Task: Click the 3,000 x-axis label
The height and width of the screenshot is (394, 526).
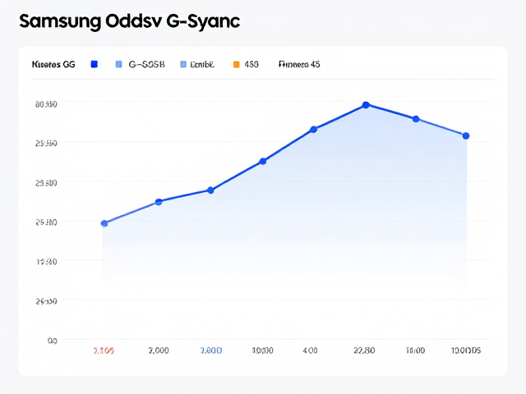Action: coord(159,350)
